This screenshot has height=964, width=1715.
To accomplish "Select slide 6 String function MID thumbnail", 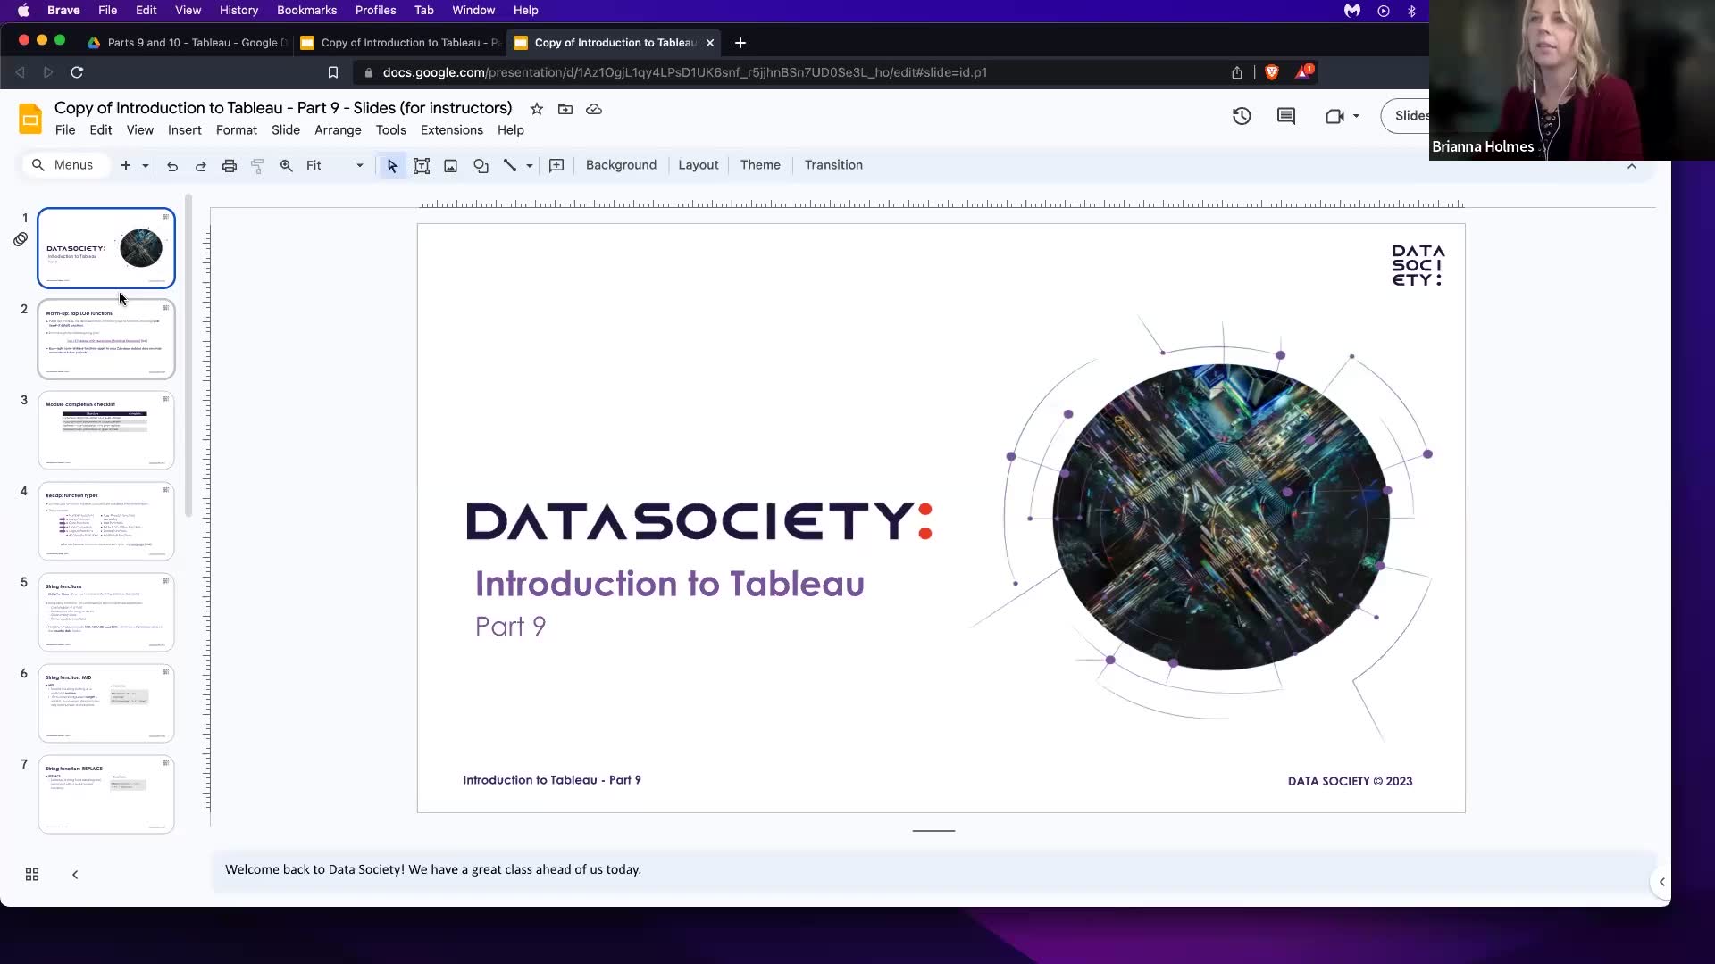I will pos(106,703).
